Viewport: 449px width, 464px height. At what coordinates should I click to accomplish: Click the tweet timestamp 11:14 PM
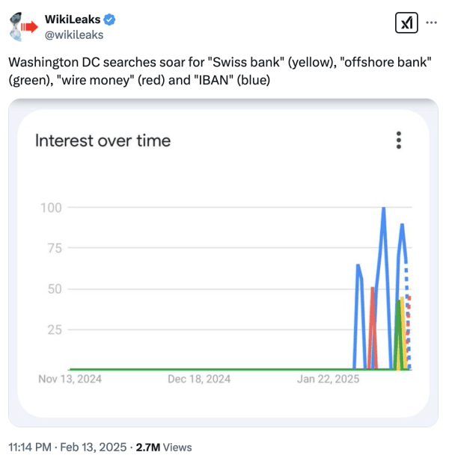30,447
